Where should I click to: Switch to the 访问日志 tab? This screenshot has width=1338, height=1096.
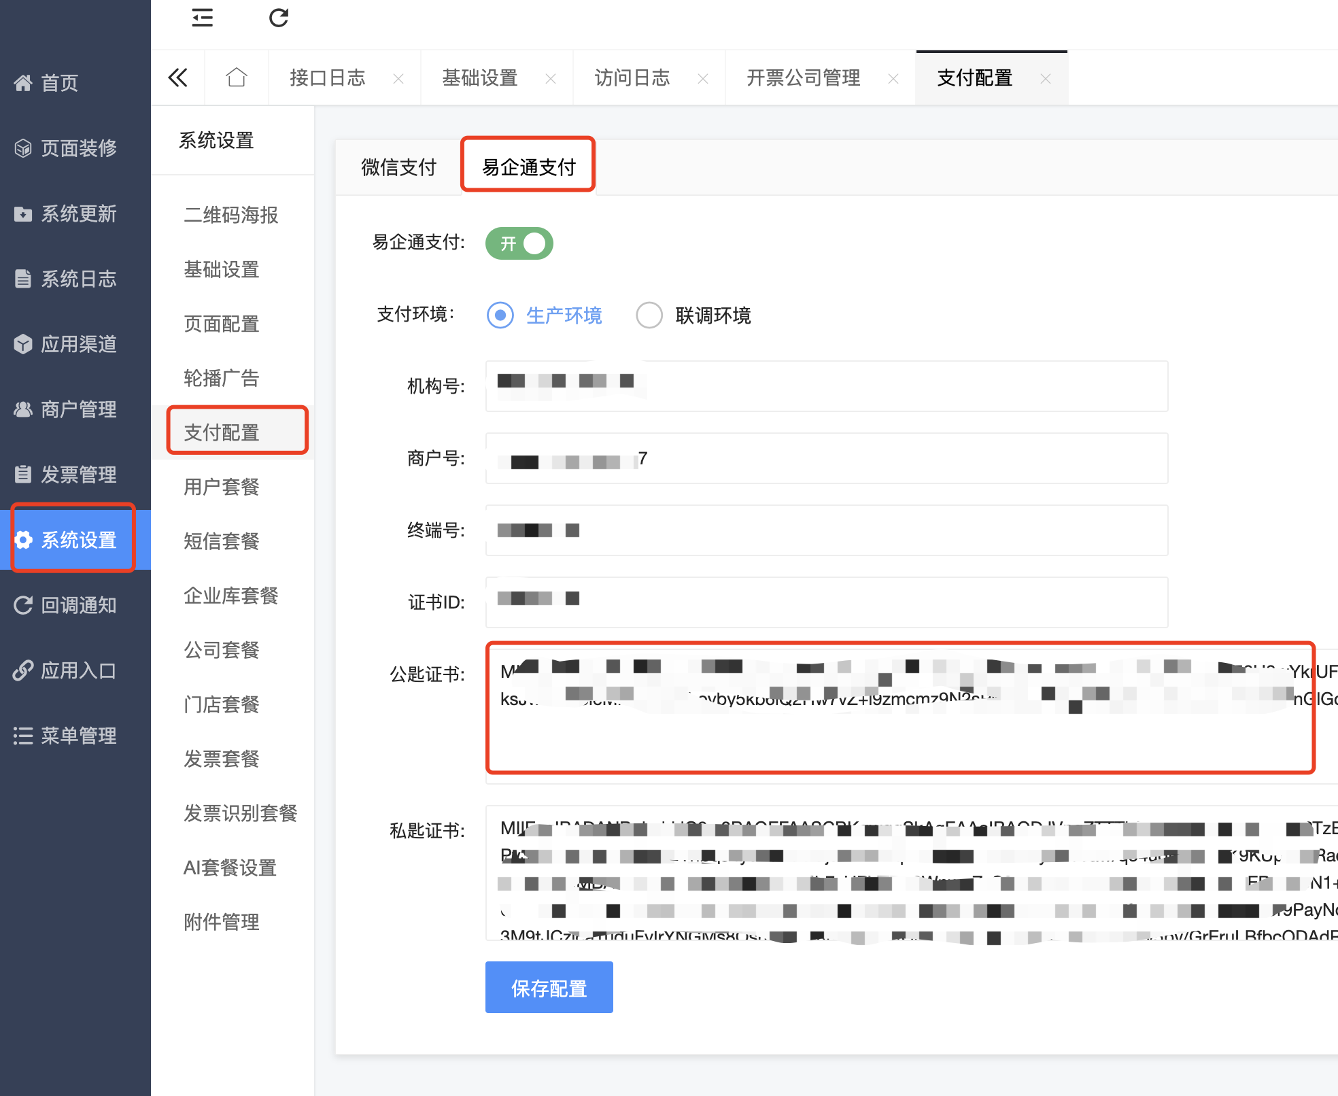632,78
